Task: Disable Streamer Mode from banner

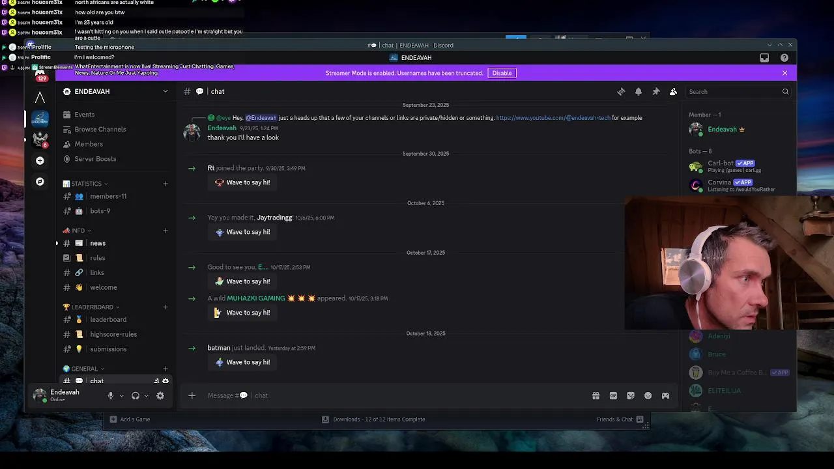Action: point(502,73)
